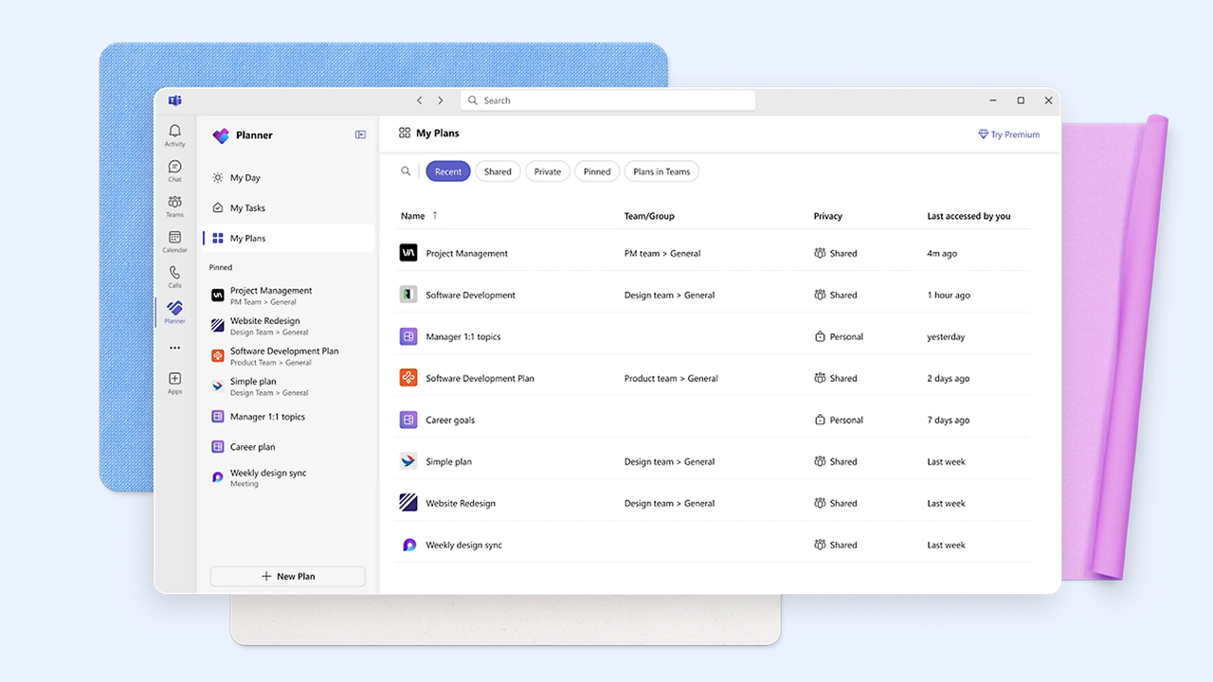Image resolution: width=1213 pixels, height=682 pixels.
Task: Click "PM team > General" cell
Action: (x=662, y=254)
